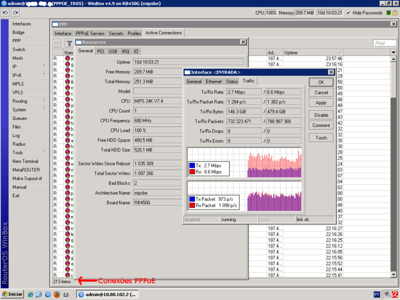Click the Torch button
The image size is (400, 300).
pyautogui.click(x=321, y=137)
